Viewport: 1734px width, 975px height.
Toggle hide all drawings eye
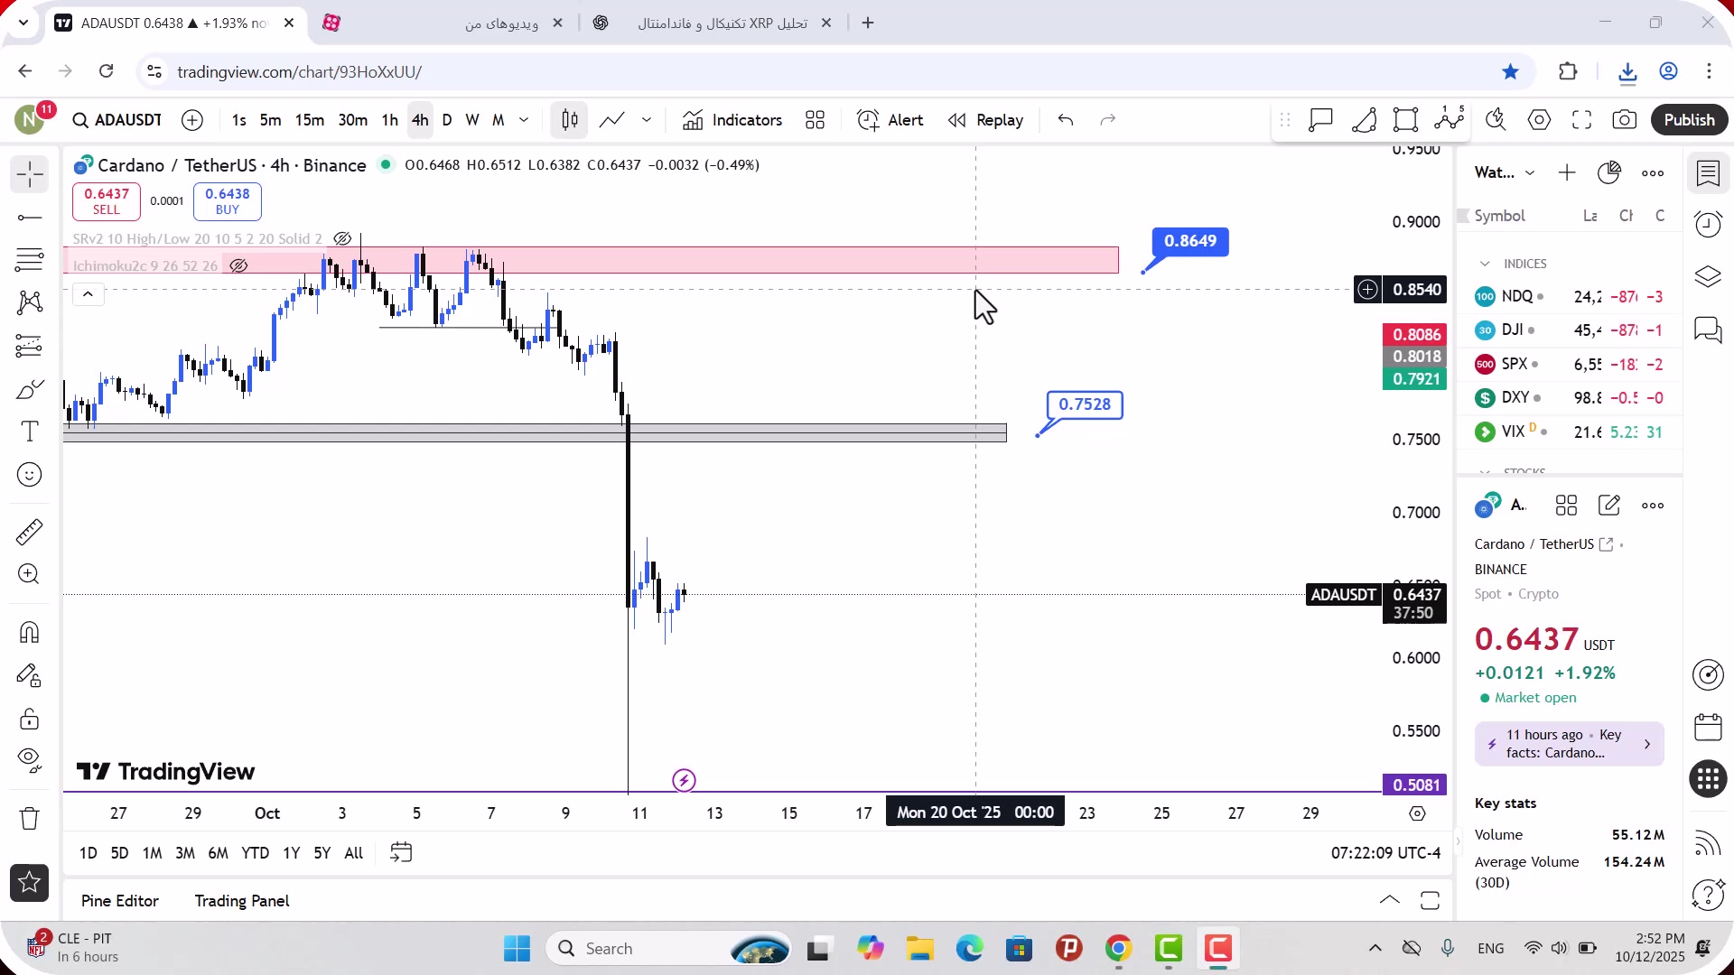(x=29, y=761)
